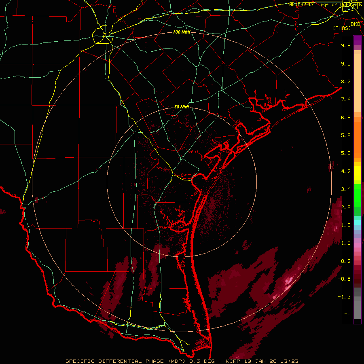364x364 pixels.
Task: Click the 7.4 scale value
Action: click(346, 99)
